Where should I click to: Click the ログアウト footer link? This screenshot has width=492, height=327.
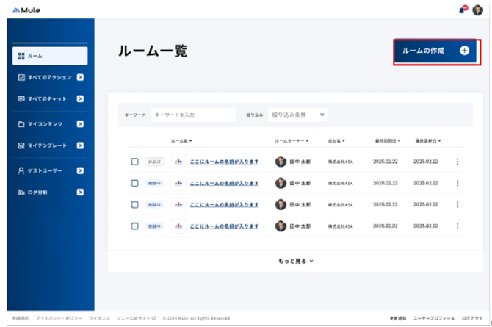(x=472, y=318)
